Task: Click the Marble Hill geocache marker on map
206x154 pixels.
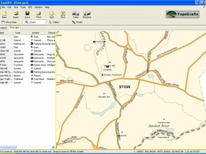Action: (107, 67)
